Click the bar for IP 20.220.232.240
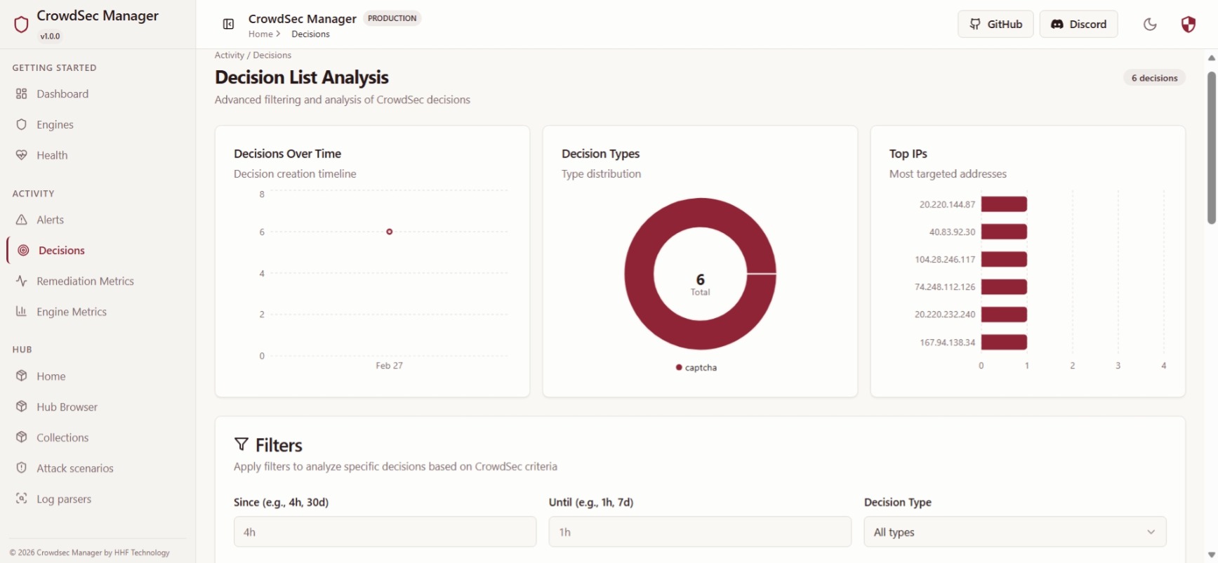This screenshot has height=563, width=1218. [x=1004, y=314]
